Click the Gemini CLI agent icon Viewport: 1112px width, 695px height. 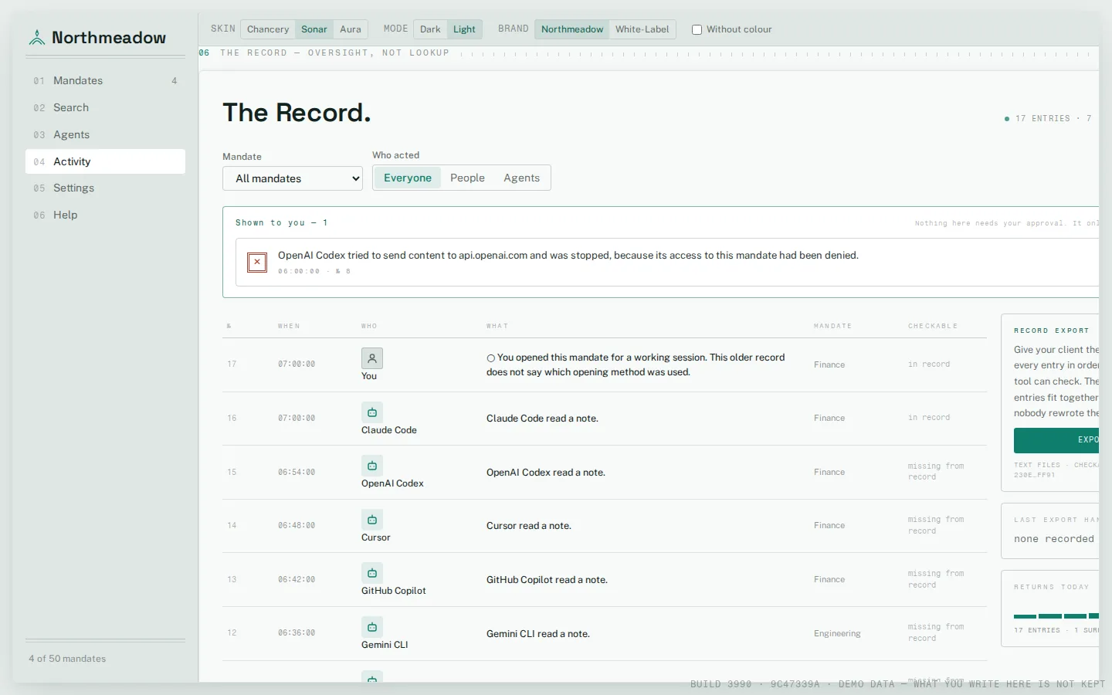372,627
